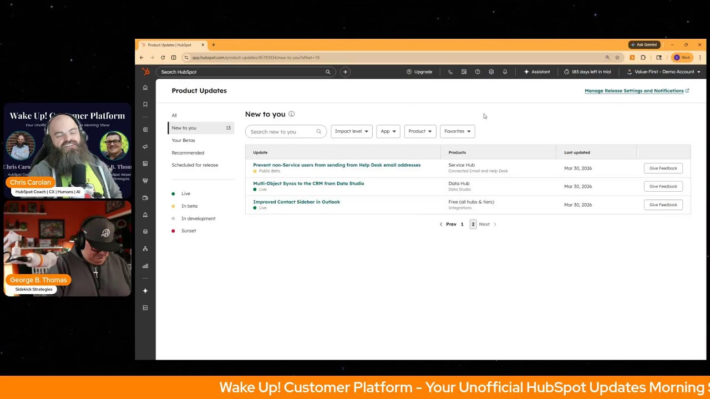Open a new browser tab with plus
Screen dimensions: 710x399
[213, 45]
